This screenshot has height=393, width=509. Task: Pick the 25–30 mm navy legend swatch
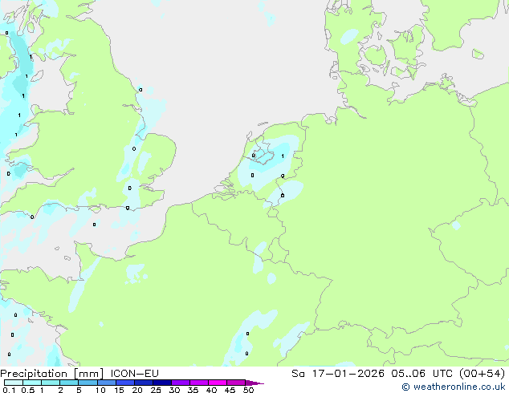pyautogui.click(x=161, y=383)
